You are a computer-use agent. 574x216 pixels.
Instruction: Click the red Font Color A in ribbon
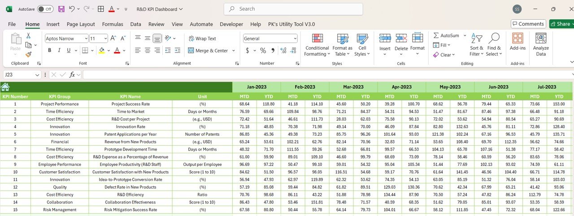pos(117,51)
